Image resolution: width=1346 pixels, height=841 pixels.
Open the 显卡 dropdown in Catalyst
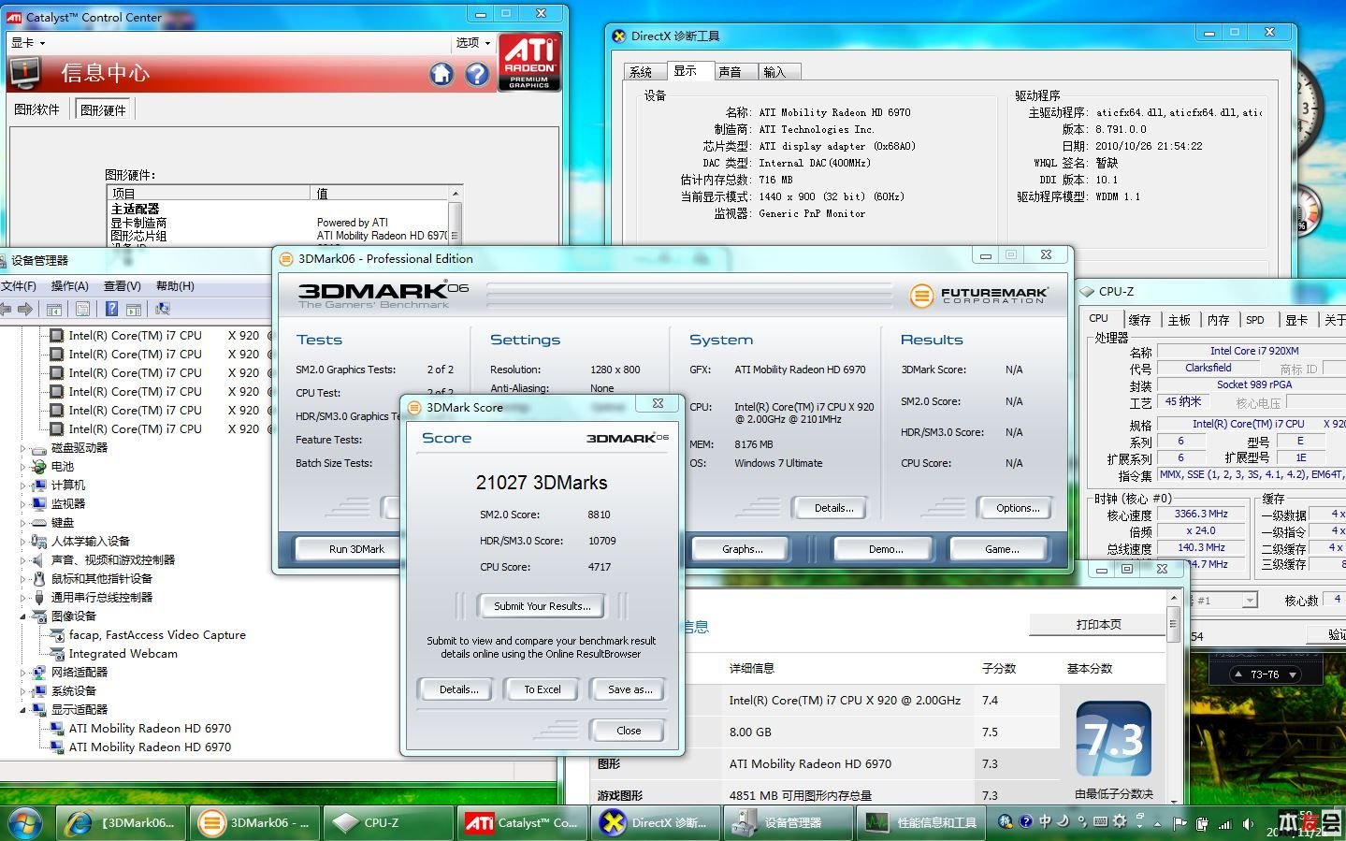click(27, 43)
